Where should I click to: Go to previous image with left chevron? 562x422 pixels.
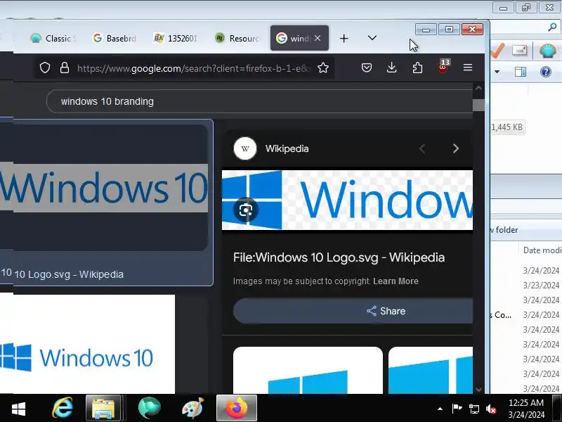coord(422,148)
